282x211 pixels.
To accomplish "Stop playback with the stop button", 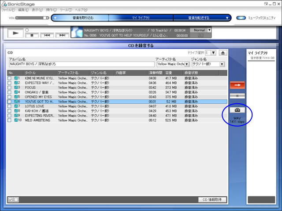I will 32,35.
